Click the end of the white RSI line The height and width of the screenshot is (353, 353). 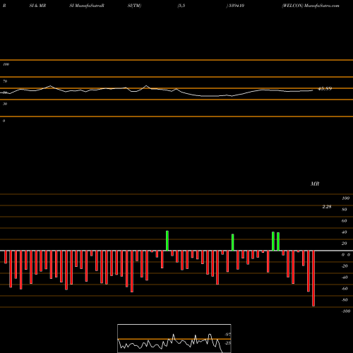point(313,90)
